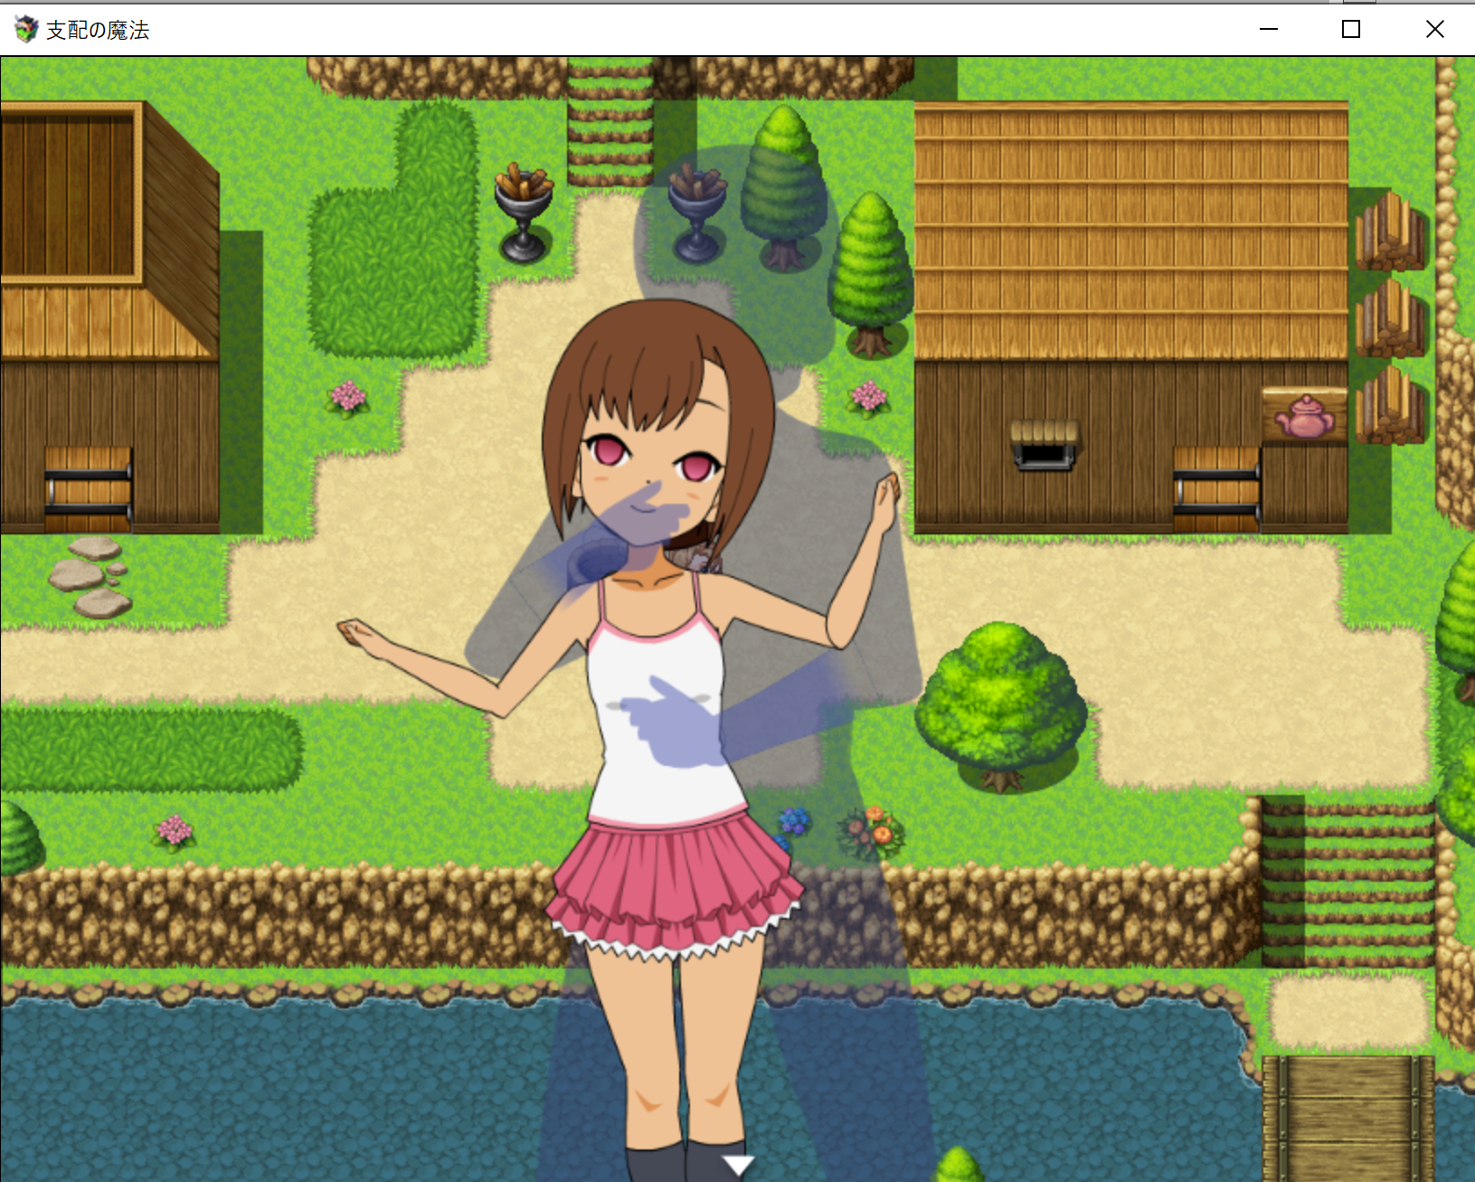
Task: Click the game icon in the title bar
Action: coord(26,30)
